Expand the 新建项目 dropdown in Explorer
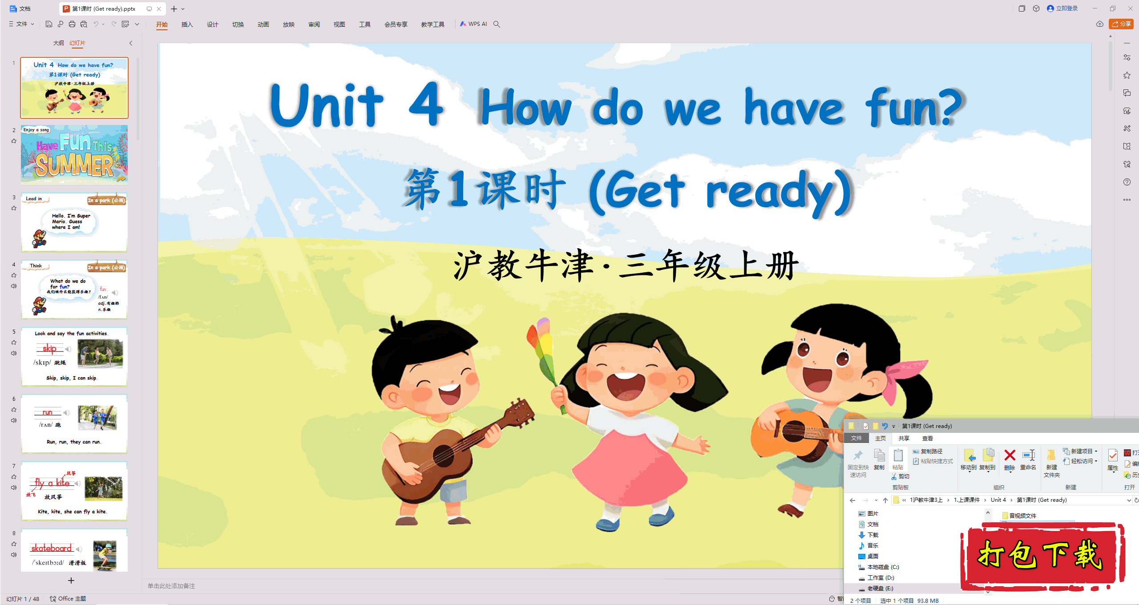Viewport: 1139px width, 605px height. pos(1096,451)
